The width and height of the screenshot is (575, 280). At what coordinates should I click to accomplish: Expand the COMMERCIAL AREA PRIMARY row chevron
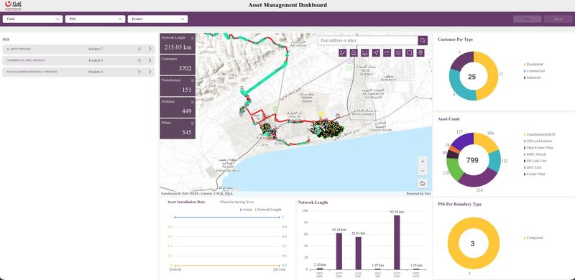click(149, 60)
